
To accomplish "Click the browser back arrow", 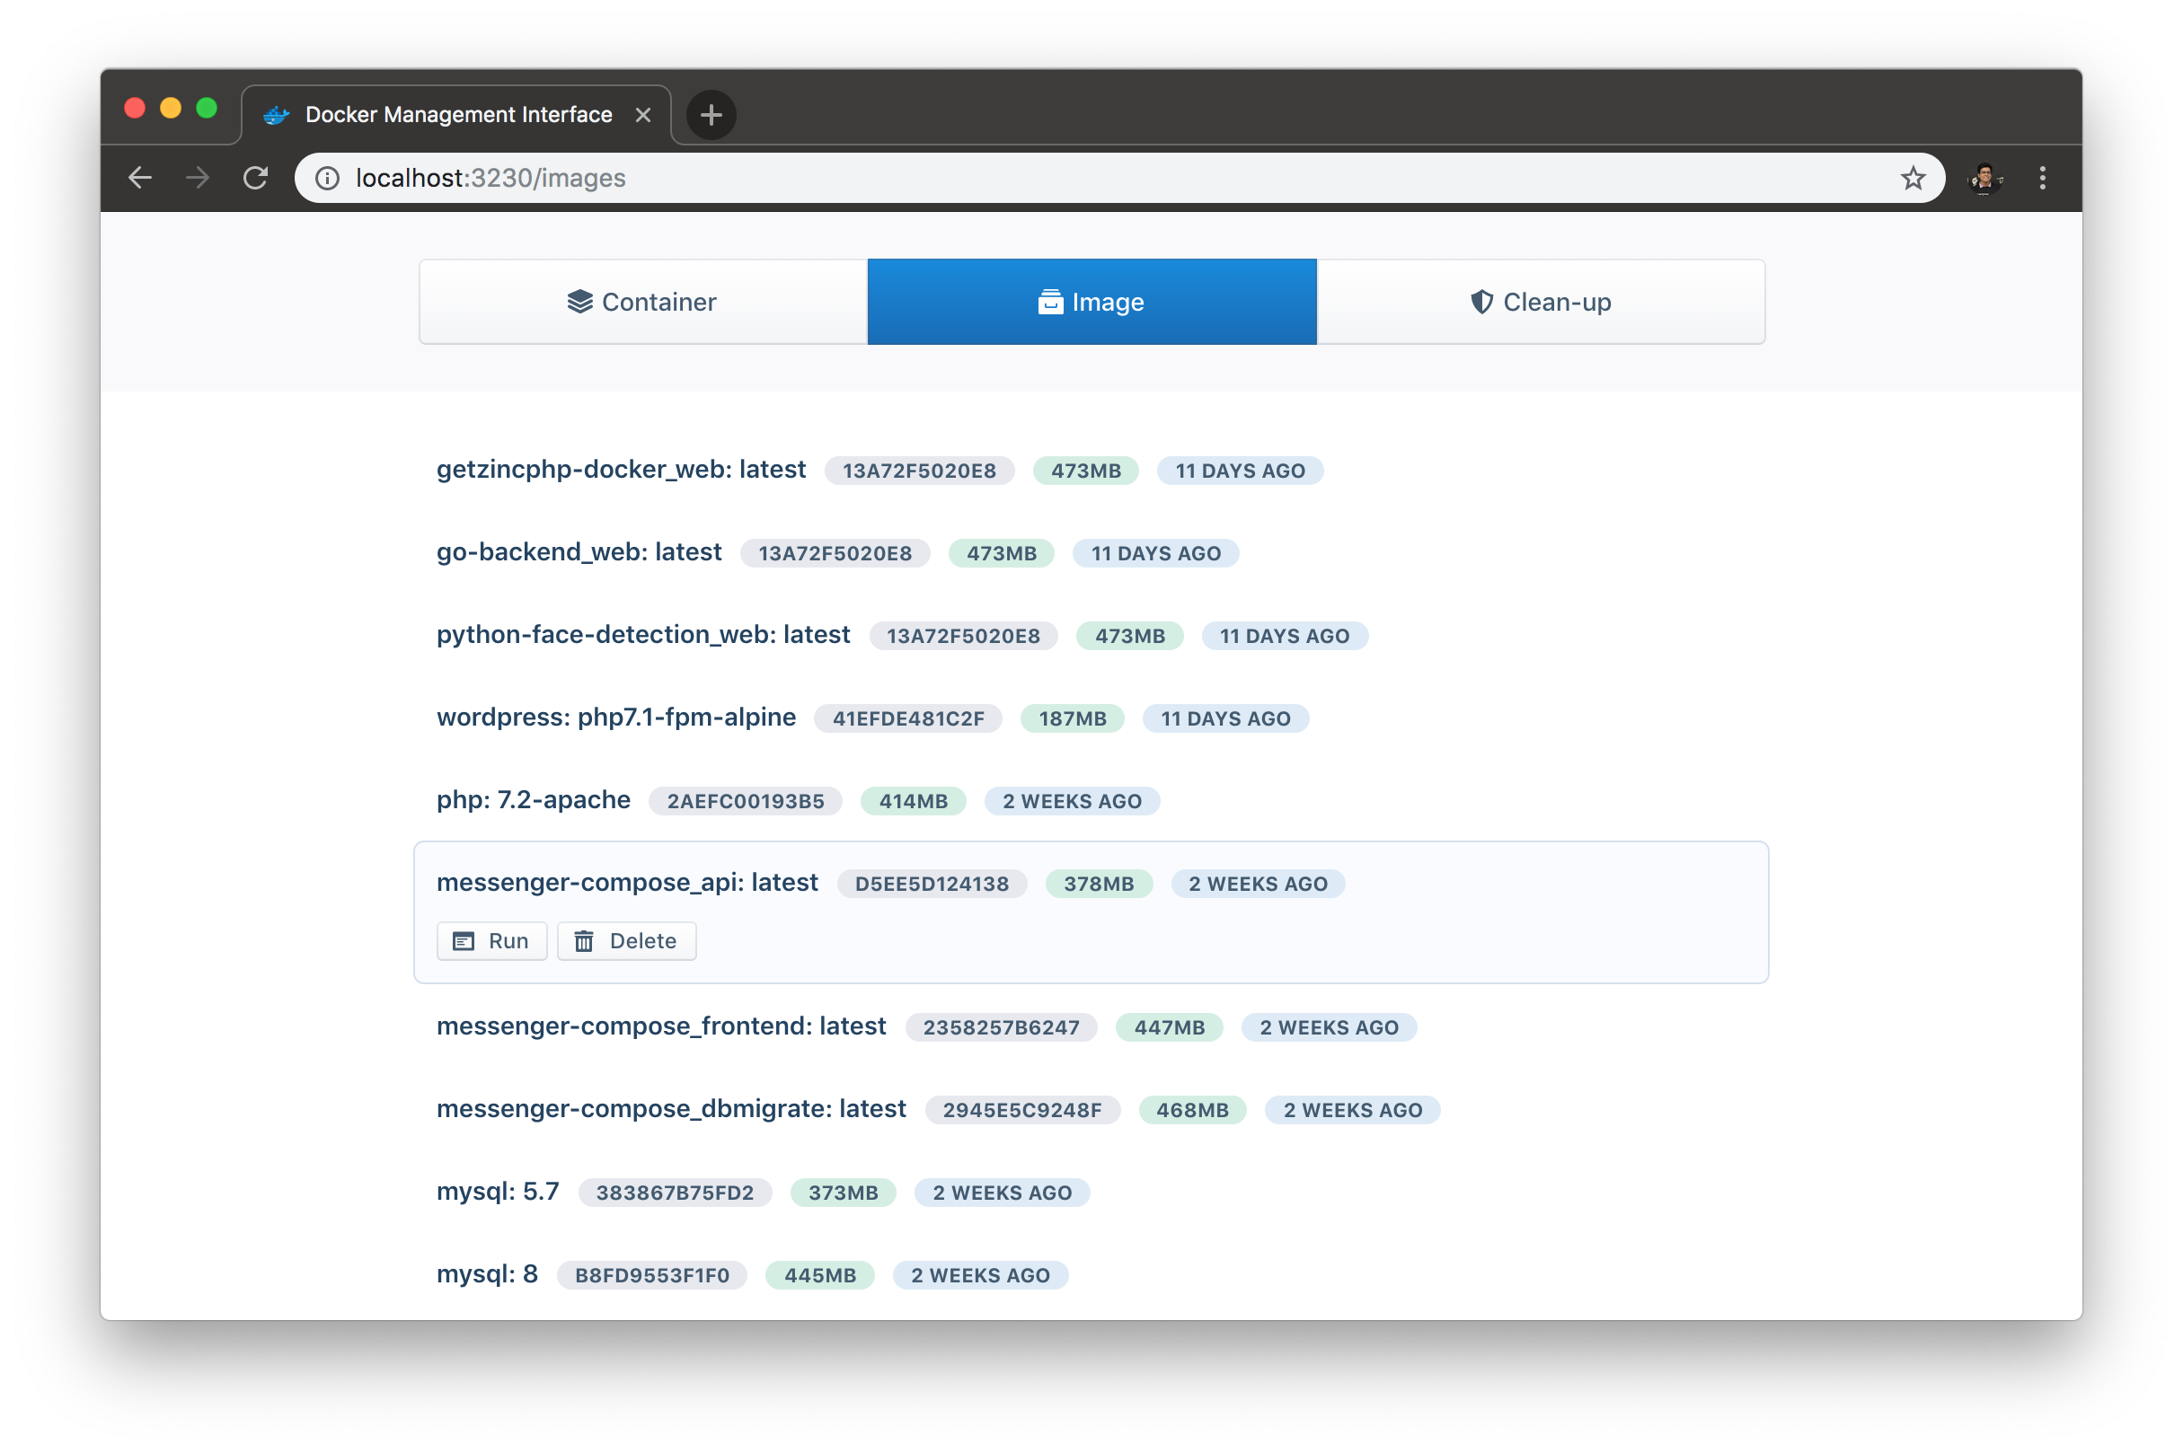I will click(x=140, y=178).
